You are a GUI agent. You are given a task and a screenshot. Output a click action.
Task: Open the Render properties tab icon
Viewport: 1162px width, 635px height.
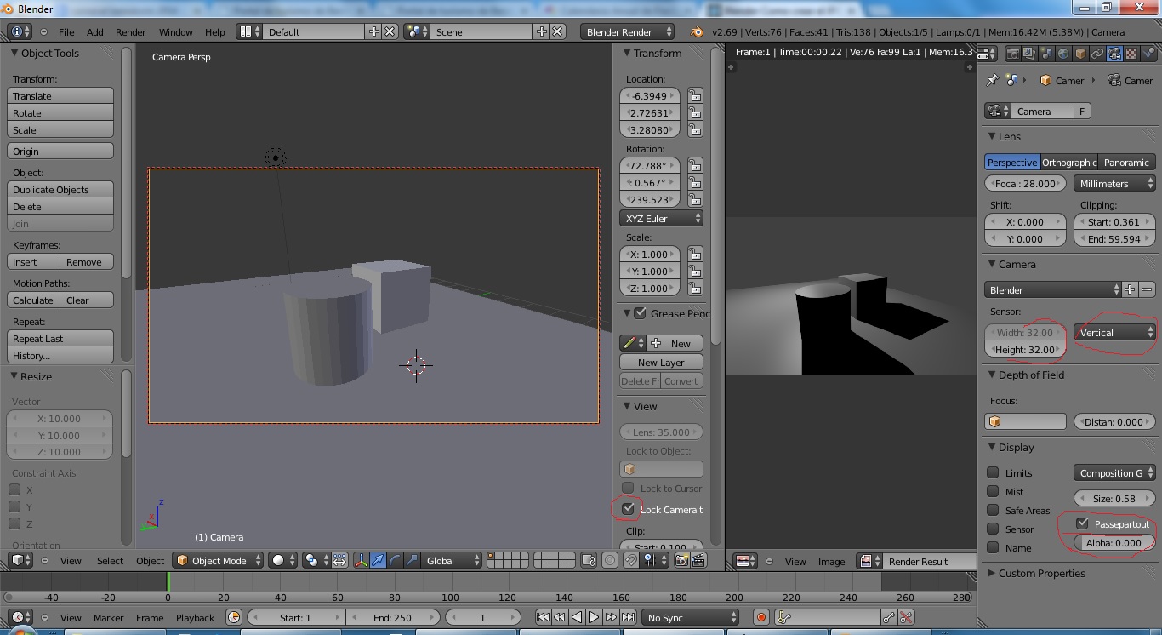pos(1012,54)
